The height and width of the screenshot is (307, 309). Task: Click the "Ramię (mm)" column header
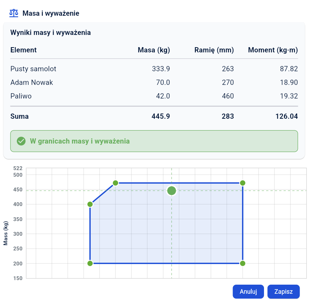pos(214,50)
